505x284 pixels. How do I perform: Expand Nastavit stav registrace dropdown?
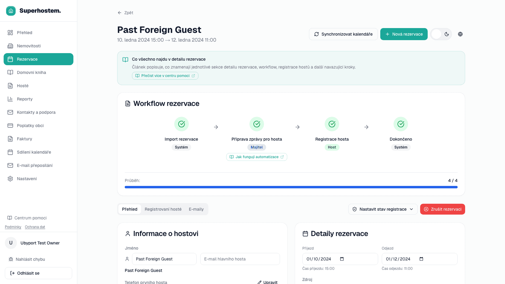[383, 209]
